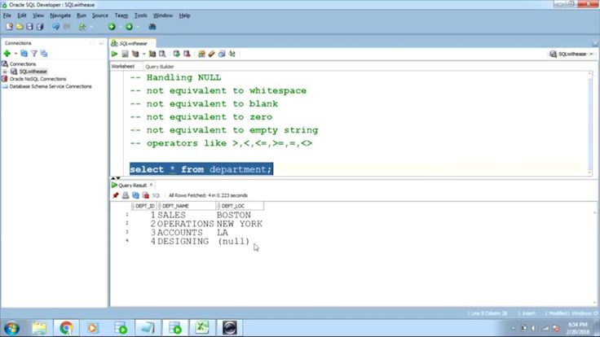The width and height of the screenshot is (600, 337).
Task: Close the Query Result tab
Action: coord(151,185)
